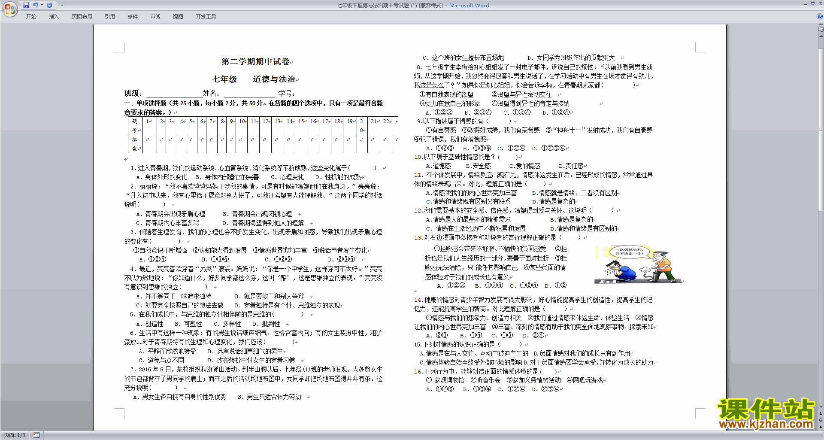
Task: Click option A. 平静而欣然地接受
Action: click(167, 352)
